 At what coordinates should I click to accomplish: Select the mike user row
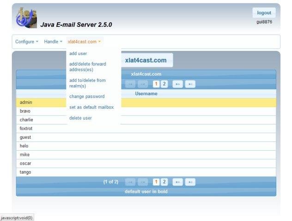pos(146,155)
